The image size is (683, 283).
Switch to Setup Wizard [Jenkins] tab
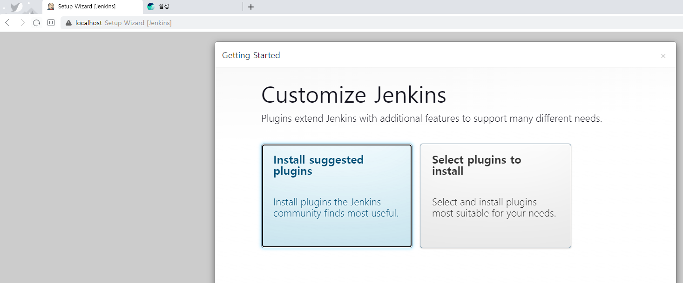pos(93,7)
